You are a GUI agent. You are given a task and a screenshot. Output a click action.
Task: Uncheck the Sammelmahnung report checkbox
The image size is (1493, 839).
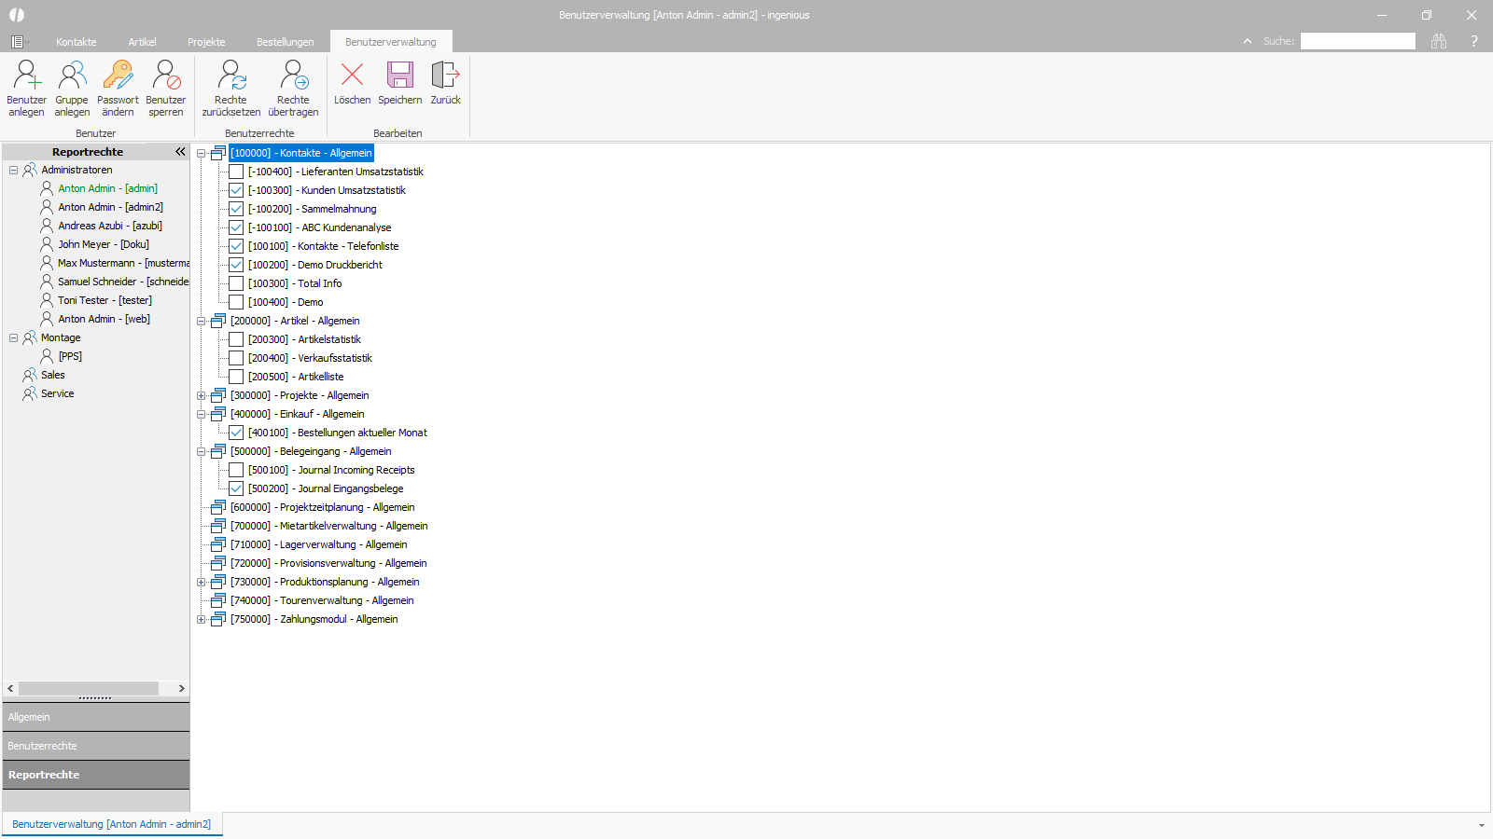pos(236,209)
